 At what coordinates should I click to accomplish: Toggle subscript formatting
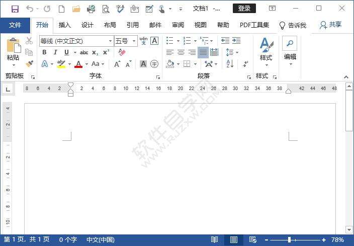pos(95,53)
